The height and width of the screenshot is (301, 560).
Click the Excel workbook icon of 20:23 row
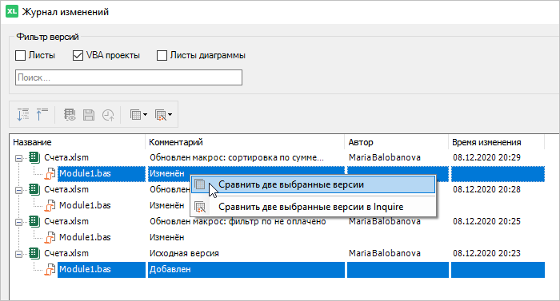34,253
